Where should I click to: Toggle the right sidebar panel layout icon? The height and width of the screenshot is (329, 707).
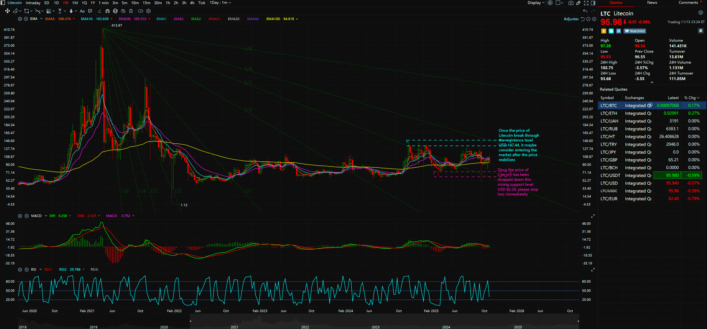pyautogui.click(x=593, y=3)
